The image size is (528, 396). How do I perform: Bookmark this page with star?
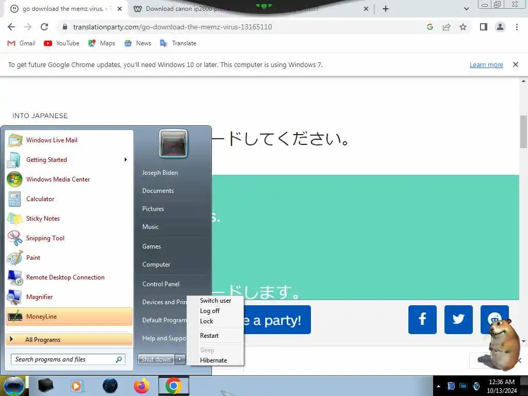(x=463, y=27)
